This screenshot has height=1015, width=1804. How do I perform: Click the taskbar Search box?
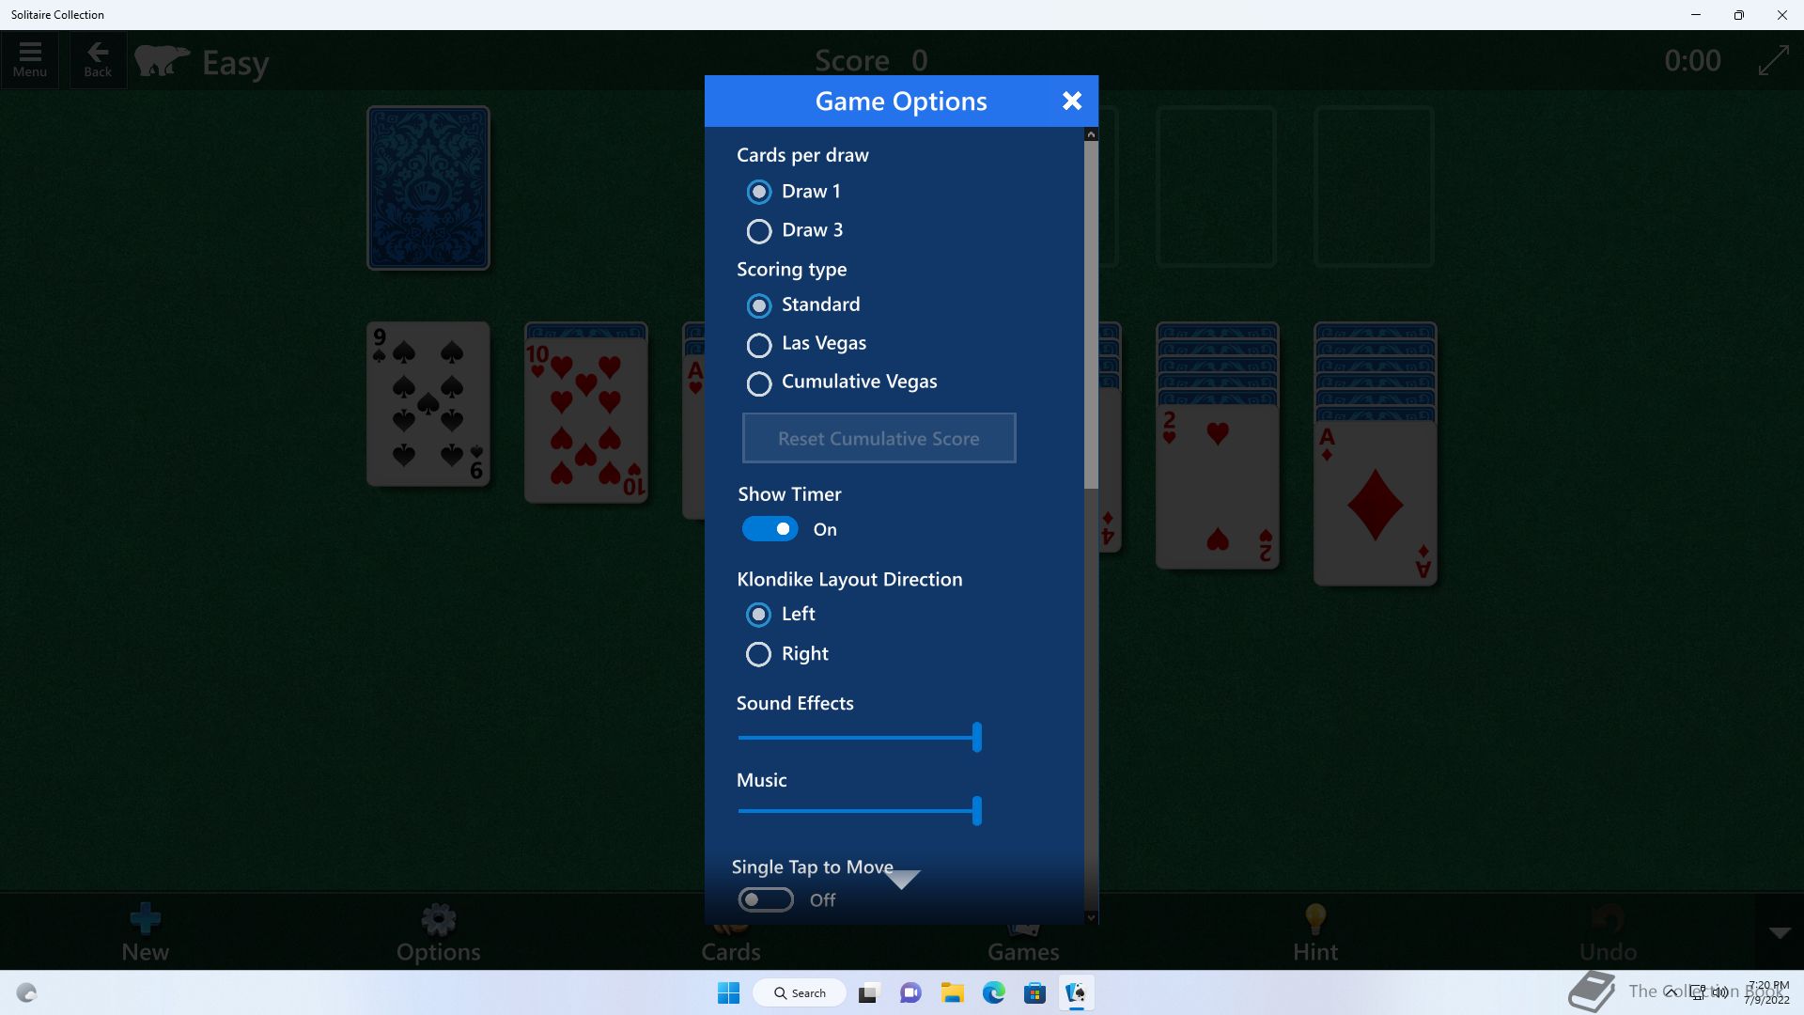[800, 992]
